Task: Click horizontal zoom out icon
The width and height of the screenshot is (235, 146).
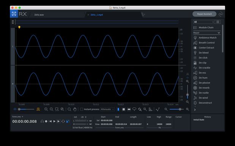Action: click(166, 109)
